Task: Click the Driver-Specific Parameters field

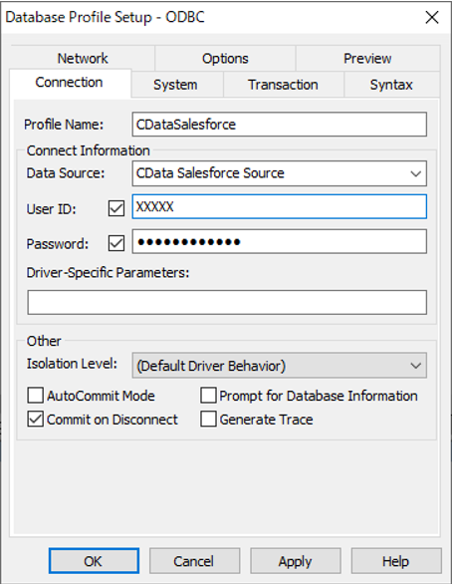Action: tap(227, 302)
